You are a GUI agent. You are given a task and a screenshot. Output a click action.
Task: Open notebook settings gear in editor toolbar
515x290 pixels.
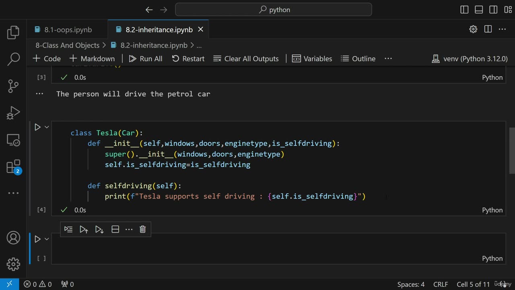coord(473,29)
